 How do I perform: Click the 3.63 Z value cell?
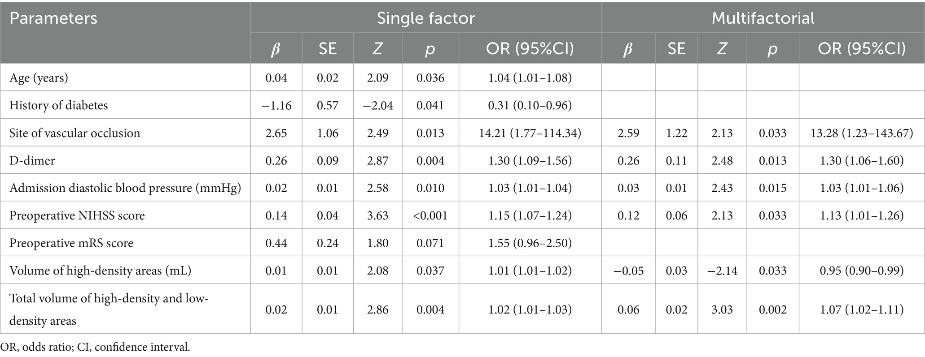[x=377, y=215]
